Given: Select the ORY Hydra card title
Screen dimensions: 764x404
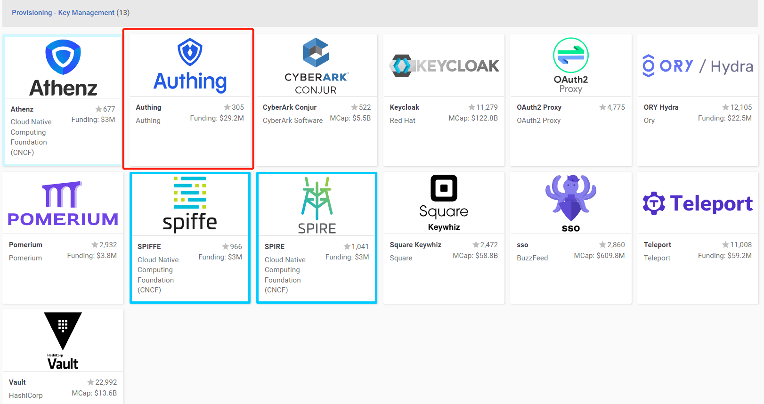Looking at the screenshot, I should pyautogui.click(x=661, y=107).
